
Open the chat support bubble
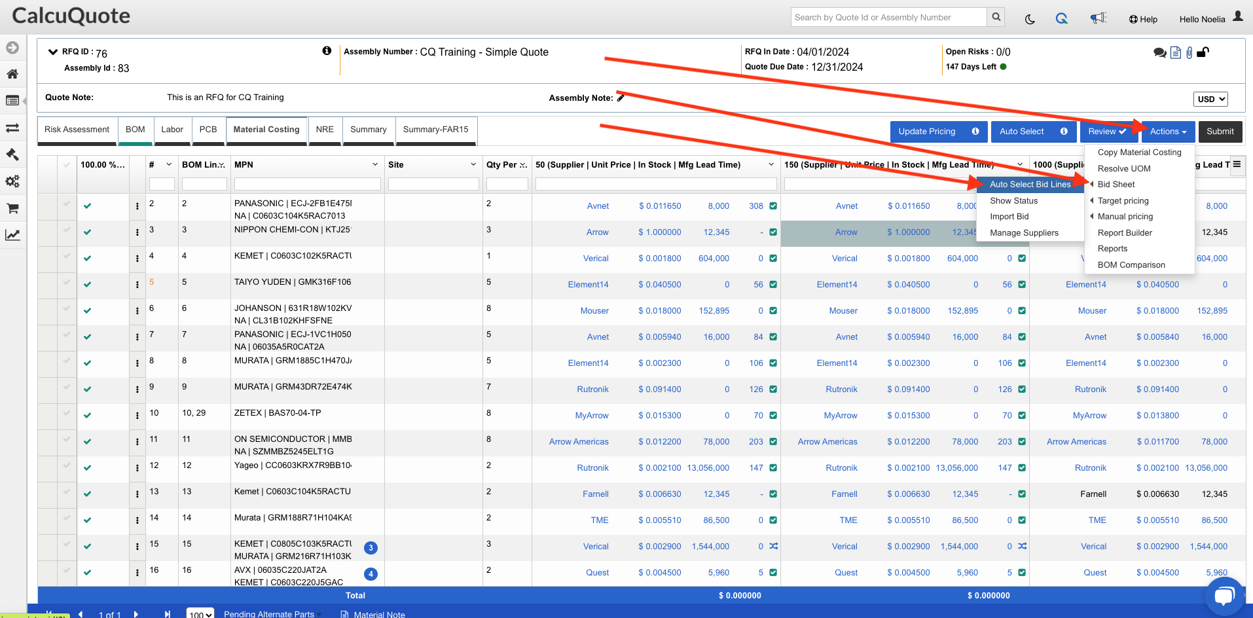1224,596
